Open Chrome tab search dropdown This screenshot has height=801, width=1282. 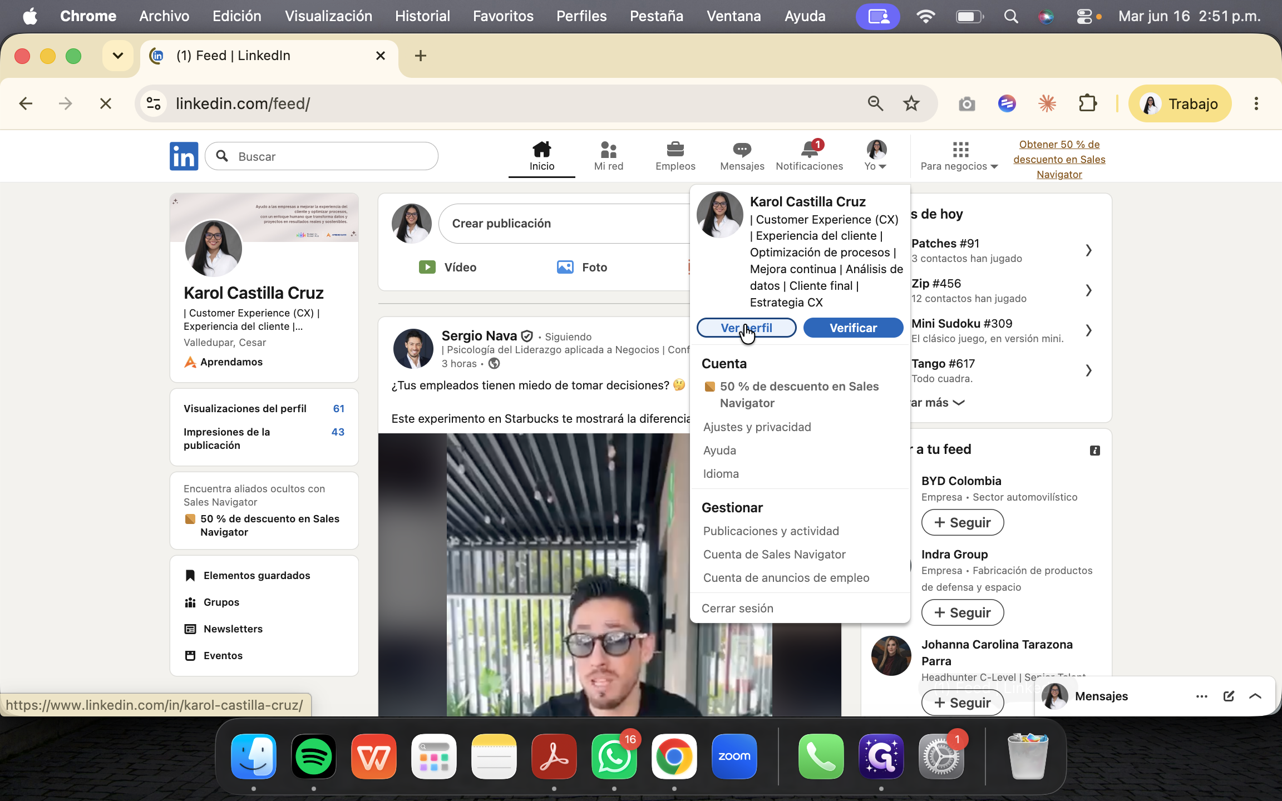tap(117, 56)
